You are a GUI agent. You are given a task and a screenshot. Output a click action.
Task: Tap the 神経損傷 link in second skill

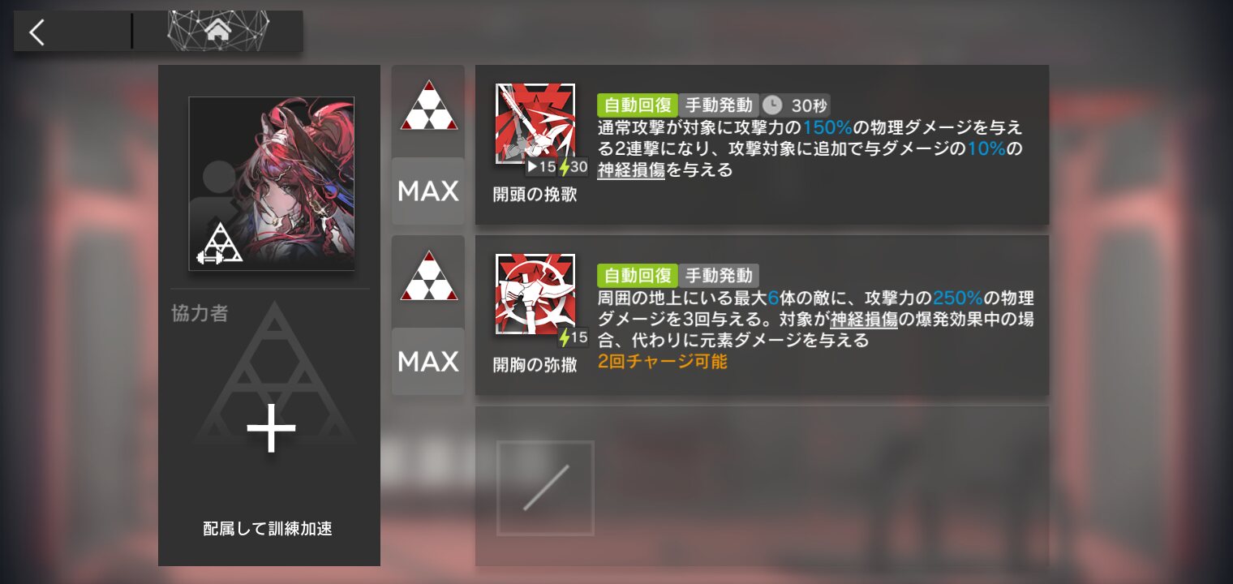(864, 319)
